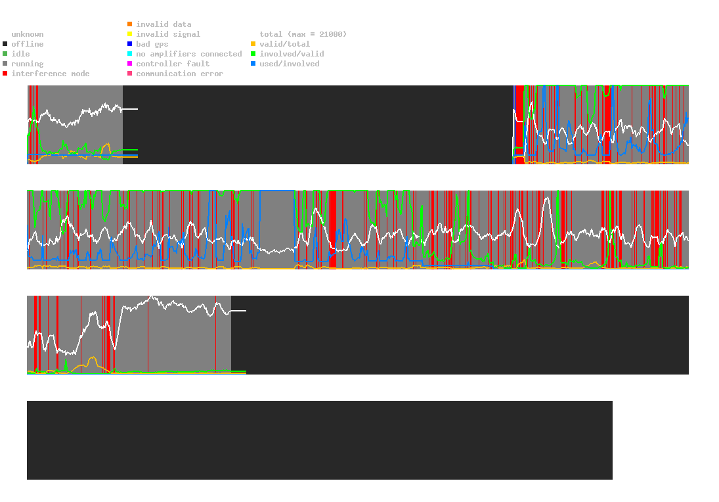Screen dimensions: 719x502
Task: Select the green idle legend swatch
Action: tap(5, 54)
